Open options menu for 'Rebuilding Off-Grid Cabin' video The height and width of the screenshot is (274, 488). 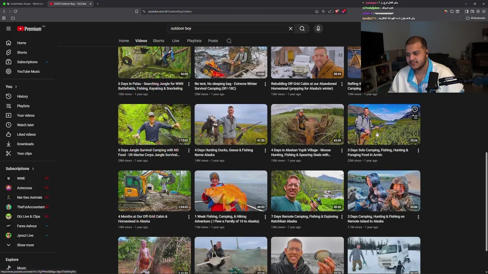(x=342, y=84)
